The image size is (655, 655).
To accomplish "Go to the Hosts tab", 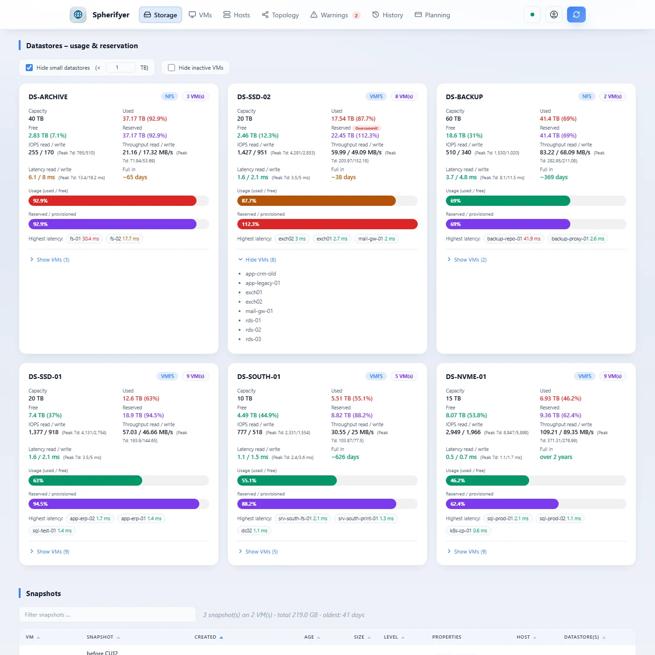I will pyautogui.click(x=236, y=15).
